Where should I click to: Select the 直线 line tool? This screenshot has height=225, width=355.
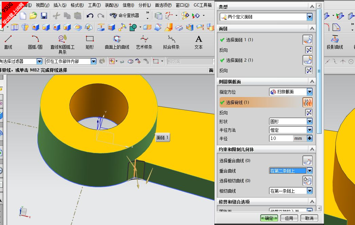click(x=8, y=42)
